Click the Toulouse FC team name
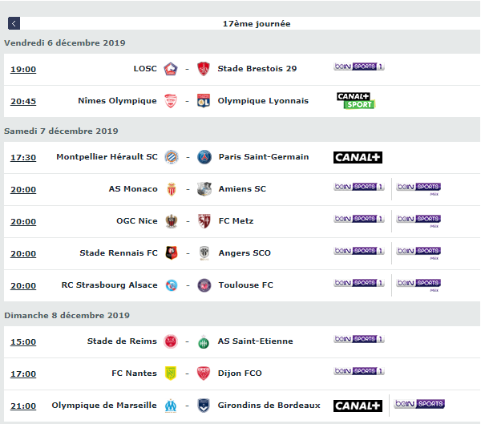Image resolution: width=481 pixels, height=424 pixels. coord(246,285)
